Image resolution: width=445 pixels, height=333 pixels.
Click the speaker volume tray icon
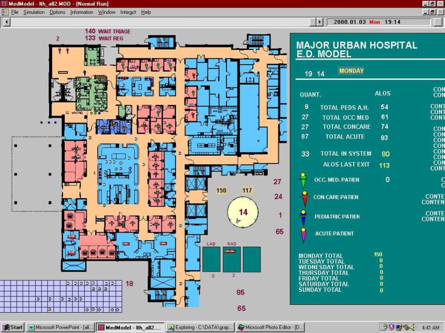(x=413, y=327)
